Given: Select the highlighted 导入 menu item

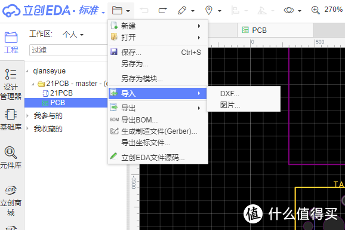Looking at the screenshot, I should point(158,93).
